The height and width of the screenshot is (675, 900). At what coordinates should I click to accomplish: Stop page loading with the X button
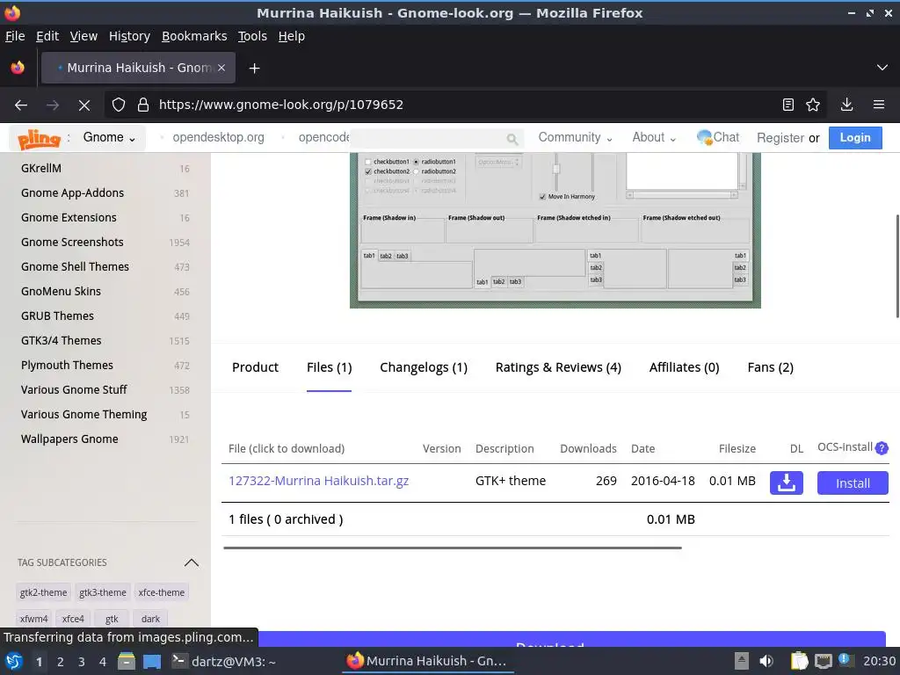point(83,105)
